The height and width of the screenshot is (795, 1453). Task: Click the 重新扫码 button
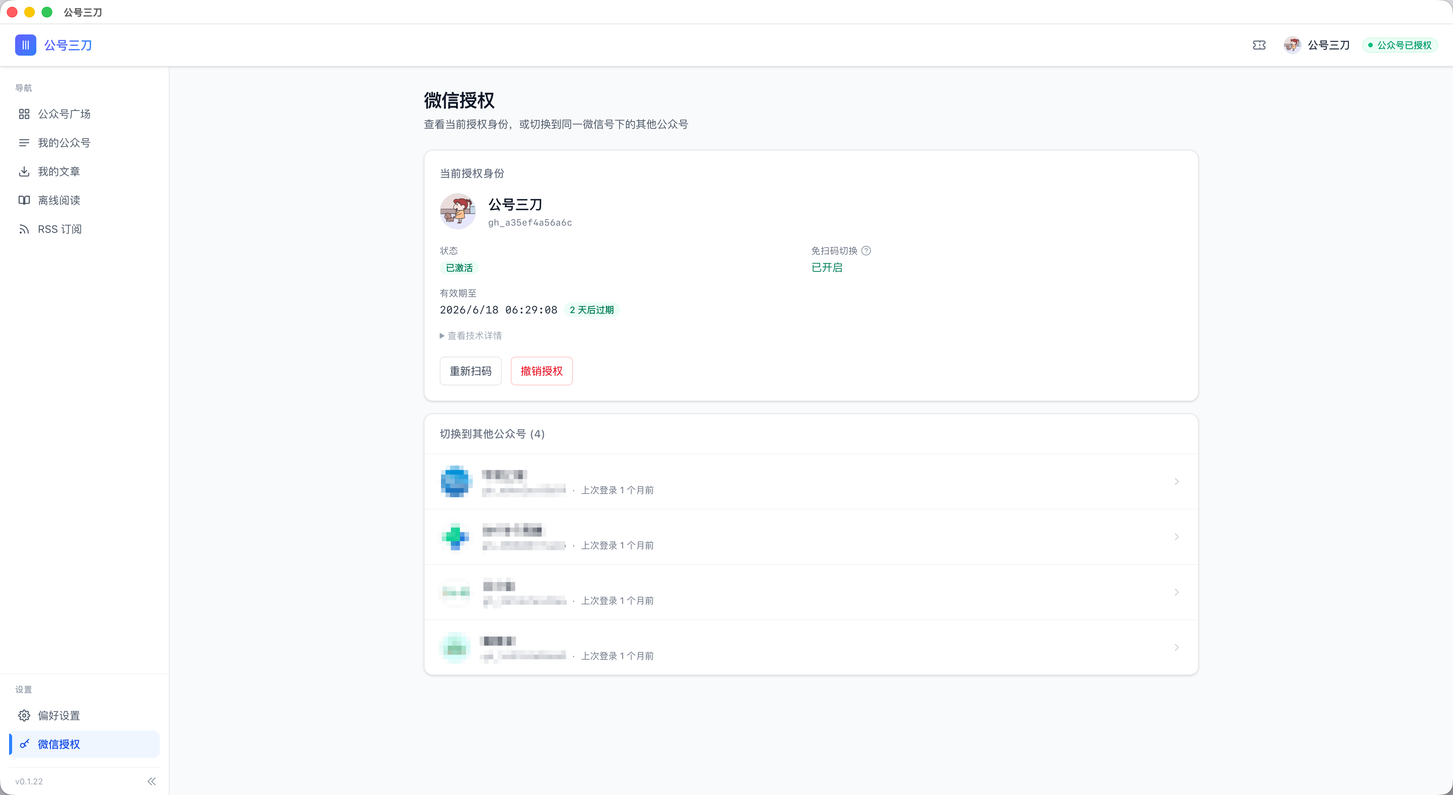(470, 371)
